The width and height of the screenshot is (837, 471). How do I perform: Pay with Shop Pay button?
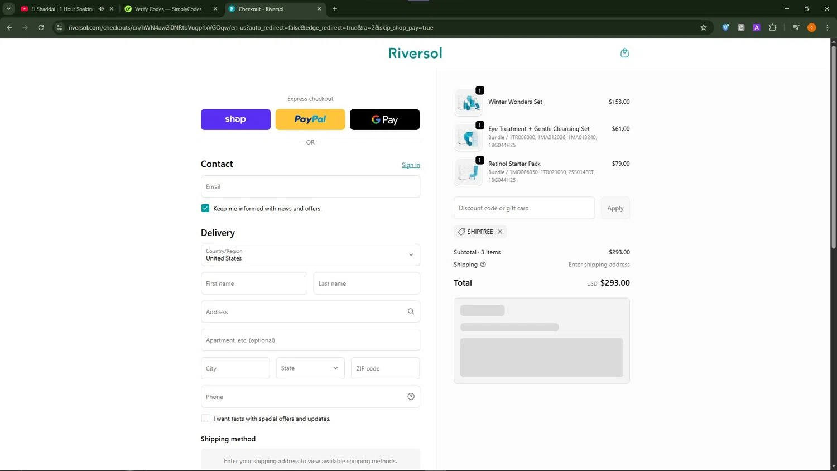click(x=235, y=119)
